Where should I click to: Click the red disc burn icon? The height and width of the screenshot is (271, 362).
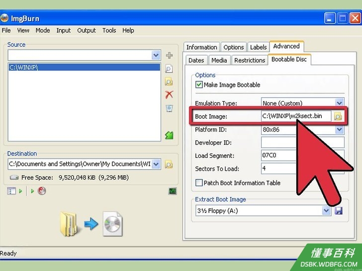coord(42,191)
